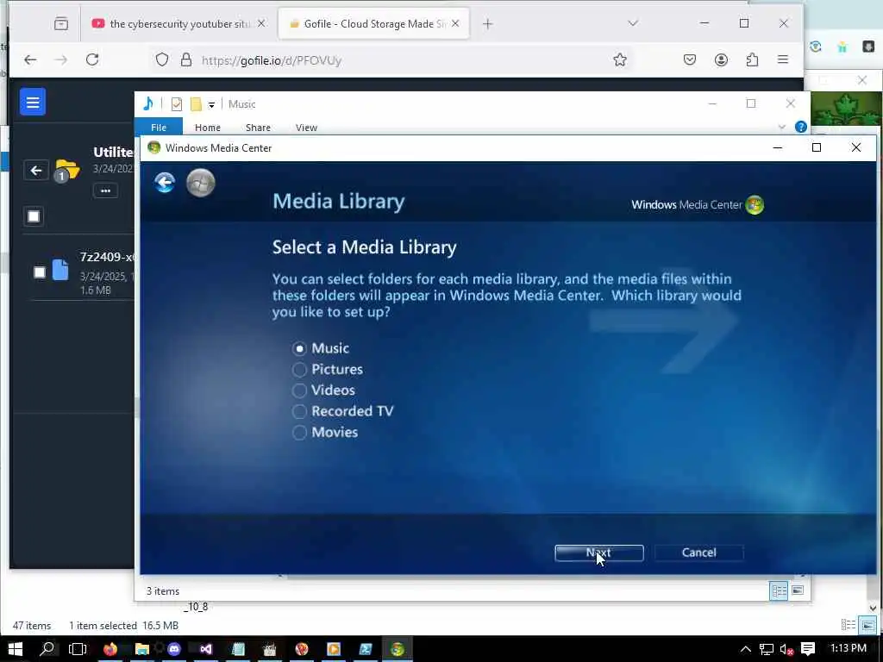883x662 pixels.
Task: Open the Pocket save icon
Action: pyautogui.click(x=690, y=59)
